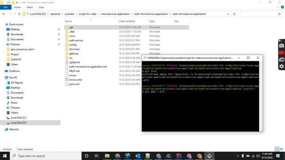This screenshot has height=160, width=285.
Task: Select 'microservices-application' in address path
Action: click(x=115, y=14)
